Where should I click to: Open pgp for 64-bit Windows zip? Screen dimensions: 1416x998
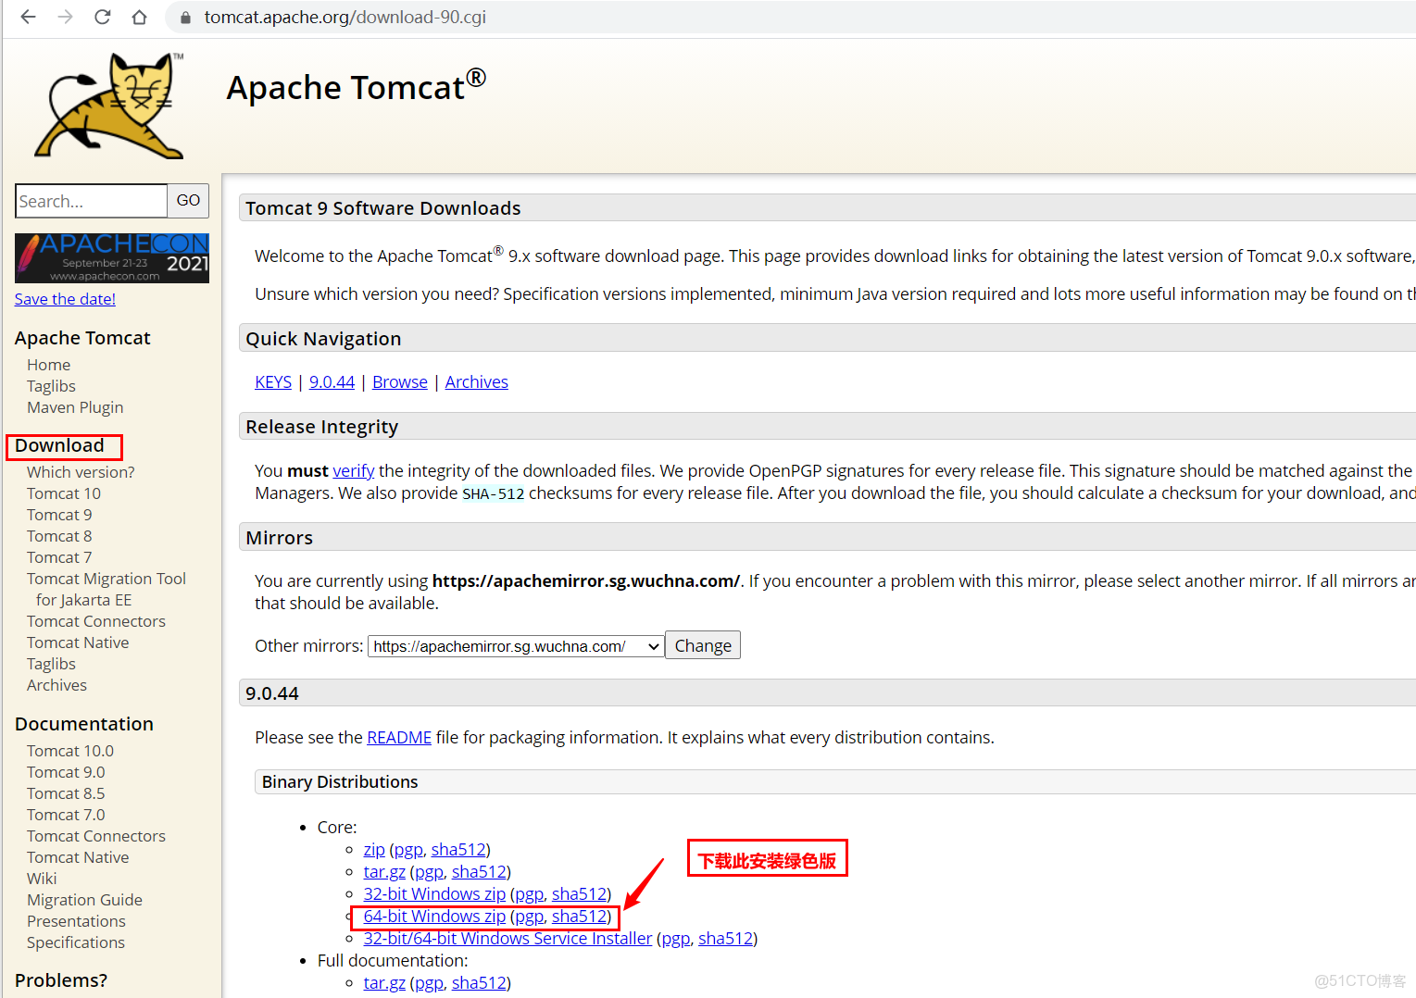[529, 917]
